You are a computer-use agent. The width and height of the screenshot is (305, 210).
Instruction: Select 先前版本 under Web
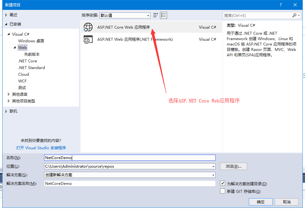coord(32,54)
